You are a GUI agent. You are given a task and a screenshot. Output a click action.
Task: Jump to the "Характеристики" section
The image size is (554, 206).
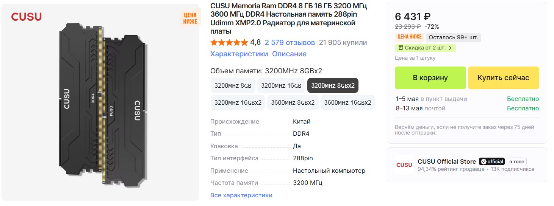click(x=239, y=54)
